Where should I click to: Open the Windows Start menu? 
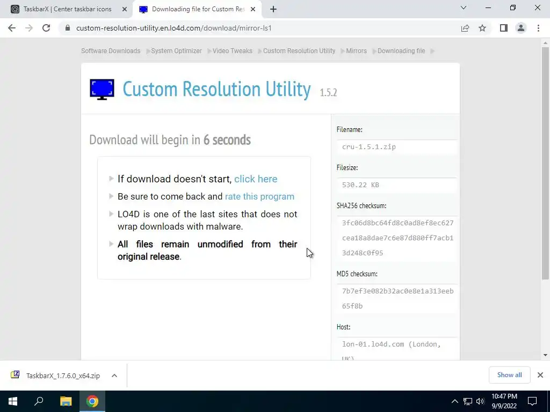pos(13,401)
